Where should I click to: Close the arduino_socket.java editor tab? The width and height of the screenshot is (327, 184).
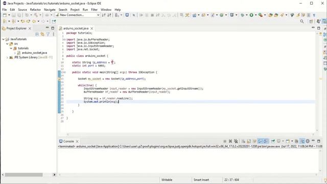click(x=92, y=28)
